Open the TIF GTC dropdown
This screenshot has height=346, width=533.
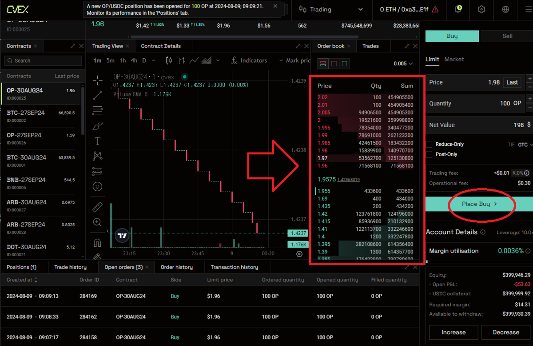(x=525, y=145)
